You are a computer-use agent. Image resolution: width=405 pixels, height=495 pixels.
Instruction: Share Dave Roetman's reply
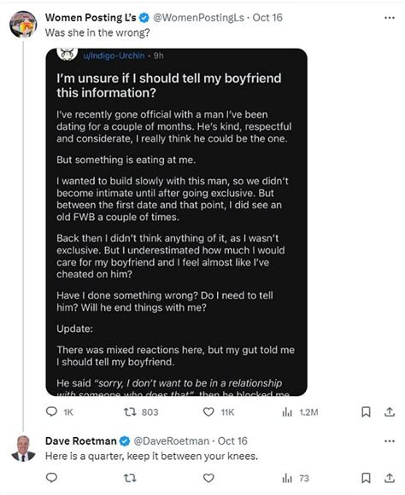point(390,478)
